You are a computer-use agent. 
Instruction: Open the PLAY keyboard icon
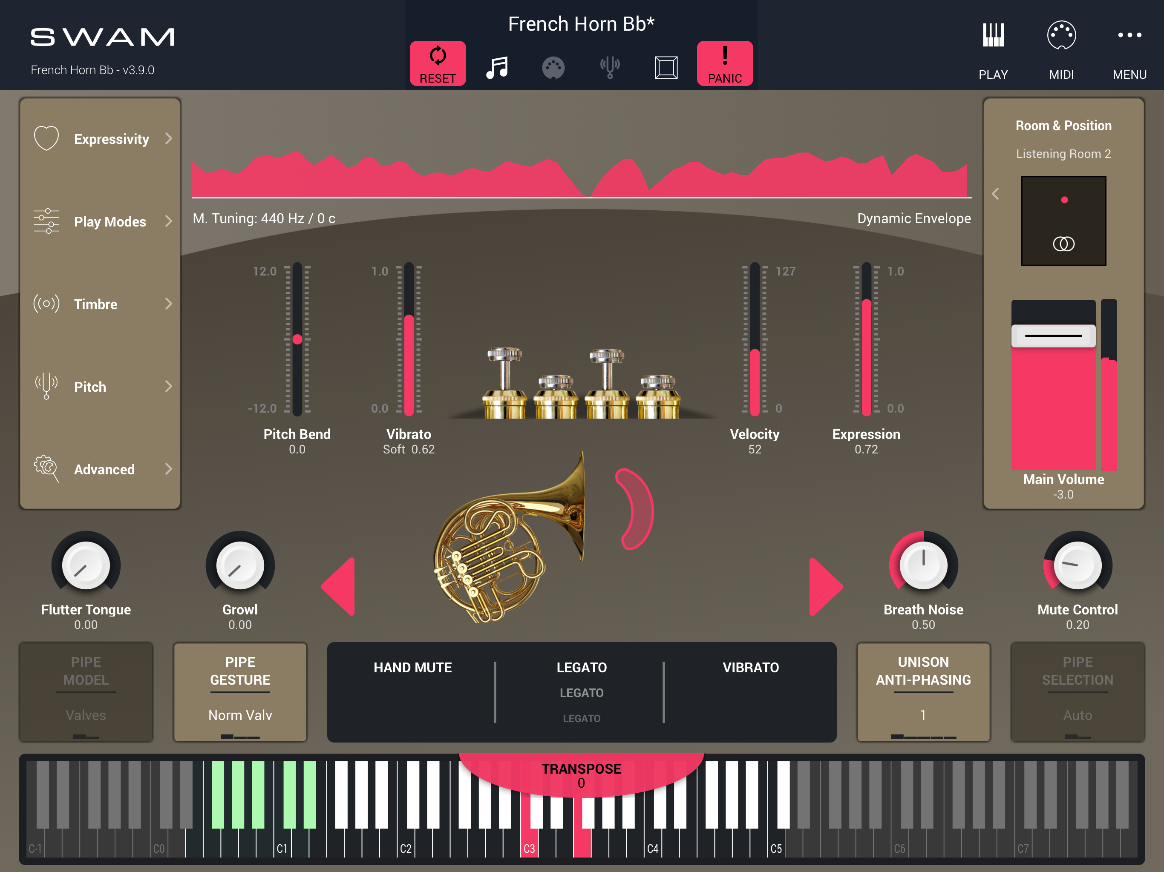point(993,35)
